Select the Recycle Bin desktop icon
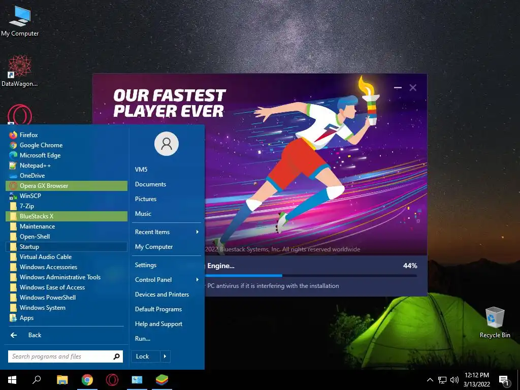The height and width of the screenshot is (390, 520). coord(495,322)
